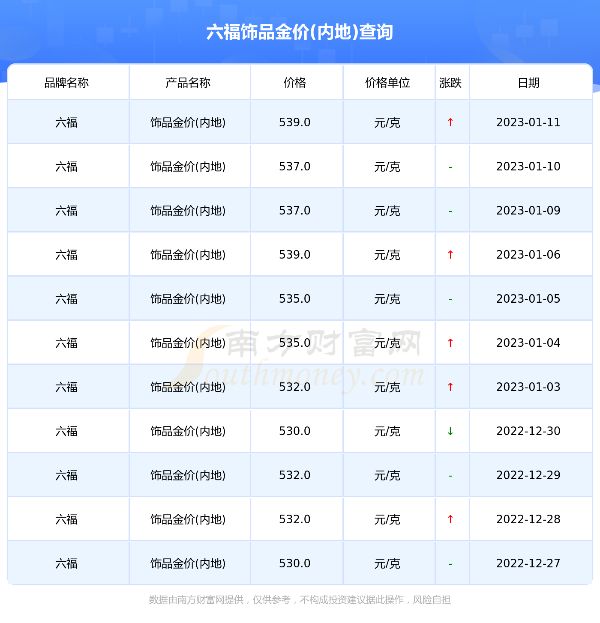
Task: Click 元/克 unit in the 2022-12-27 row
Action: pyautogui.click(x=387, y=564)
